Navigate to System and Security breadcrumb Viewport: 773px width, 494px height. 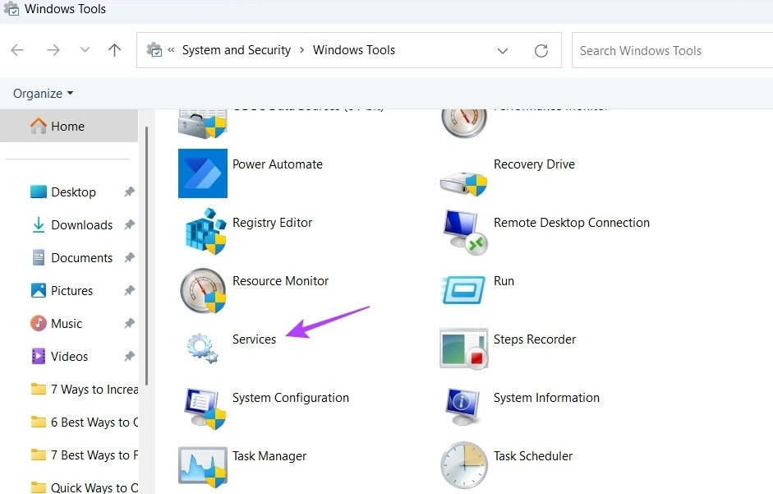click(237, 49)
